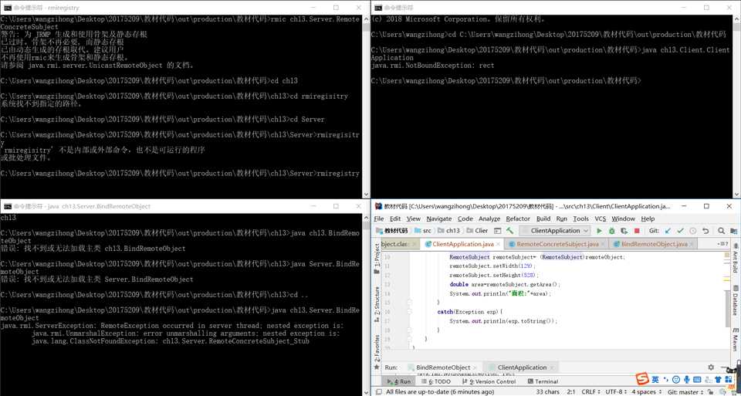Click java.rmi.NotBoundException: rect output line
Viewport: 741px width, 396px height.
tap(432, 66)
